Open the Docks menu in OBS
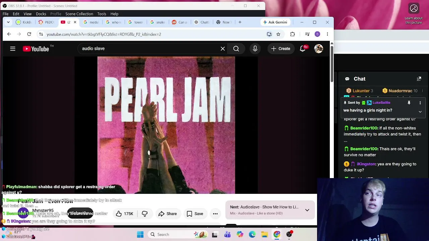429x241 pixels. point(41,14)
